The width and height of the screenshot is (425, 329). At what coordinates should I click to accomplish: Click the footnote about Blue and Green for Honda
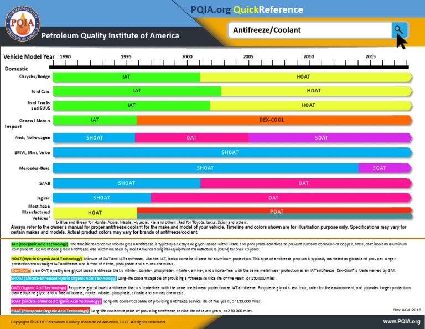(151, 223)
